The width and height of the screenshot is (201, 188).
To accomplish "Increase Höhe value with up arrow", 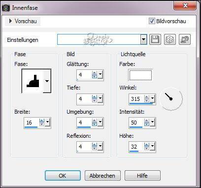I will 147,144.
